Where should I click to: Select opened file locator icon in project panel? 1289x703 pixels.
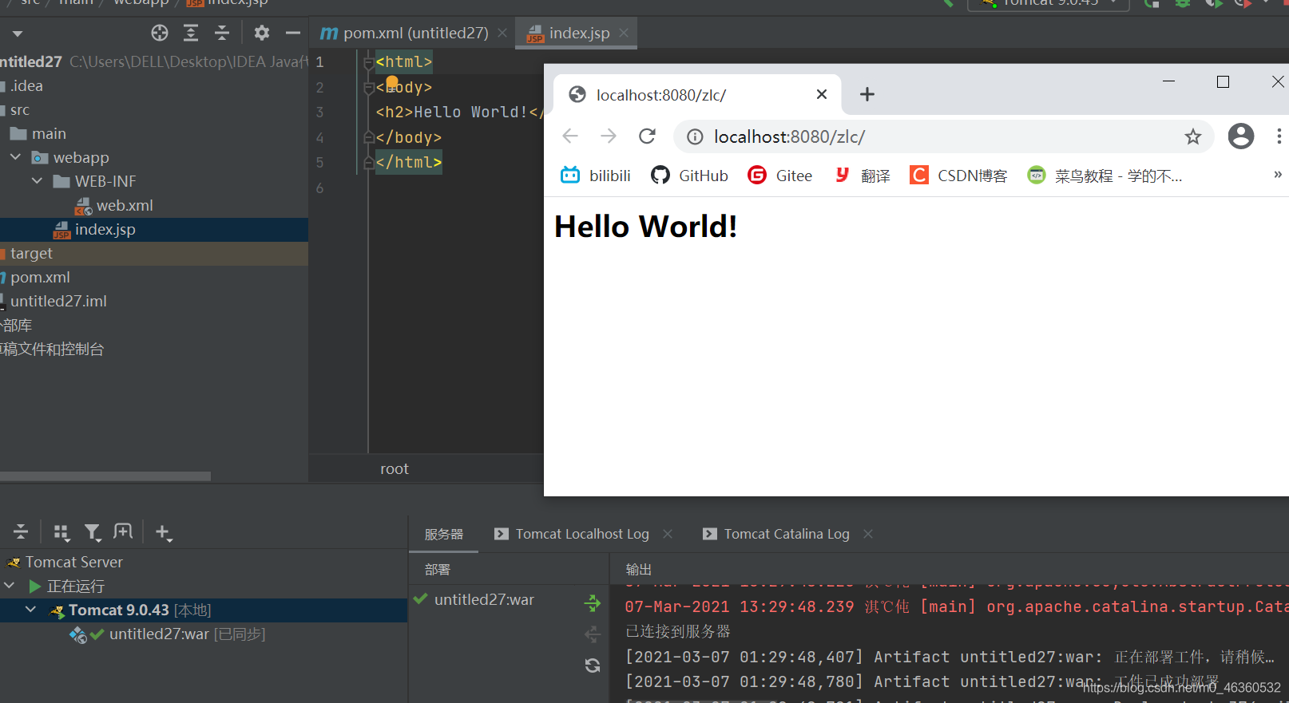point(160,33)
